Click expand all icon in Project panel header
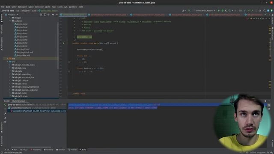Screen dimensions: 274x154 pos(45,15)
